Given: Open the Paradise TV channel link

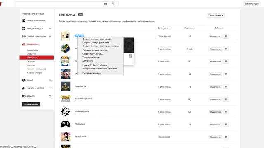Looking at the screenshot, I should pos(80,86).
